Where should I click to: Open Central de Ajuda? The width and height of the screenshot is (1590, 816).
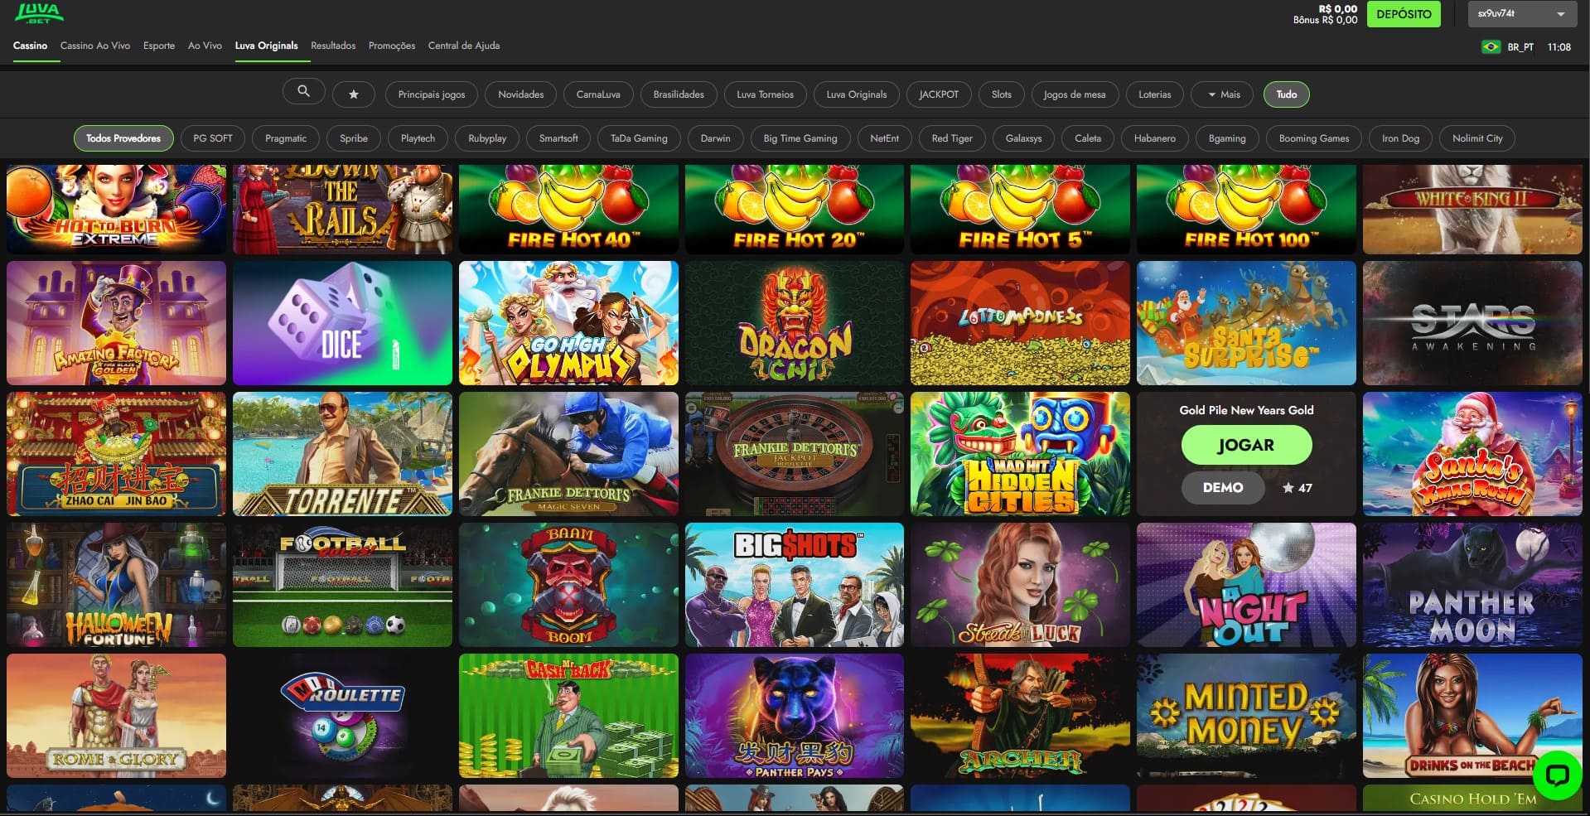[464, 46]
